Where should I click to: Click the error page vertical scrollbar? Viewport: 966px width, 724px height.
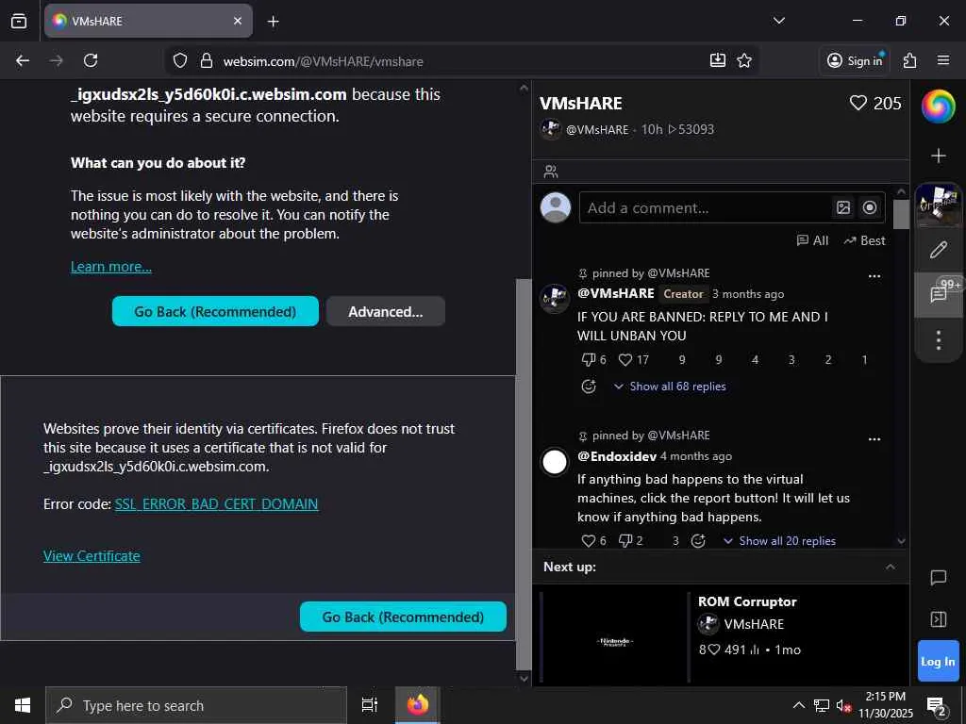[524, 474]
